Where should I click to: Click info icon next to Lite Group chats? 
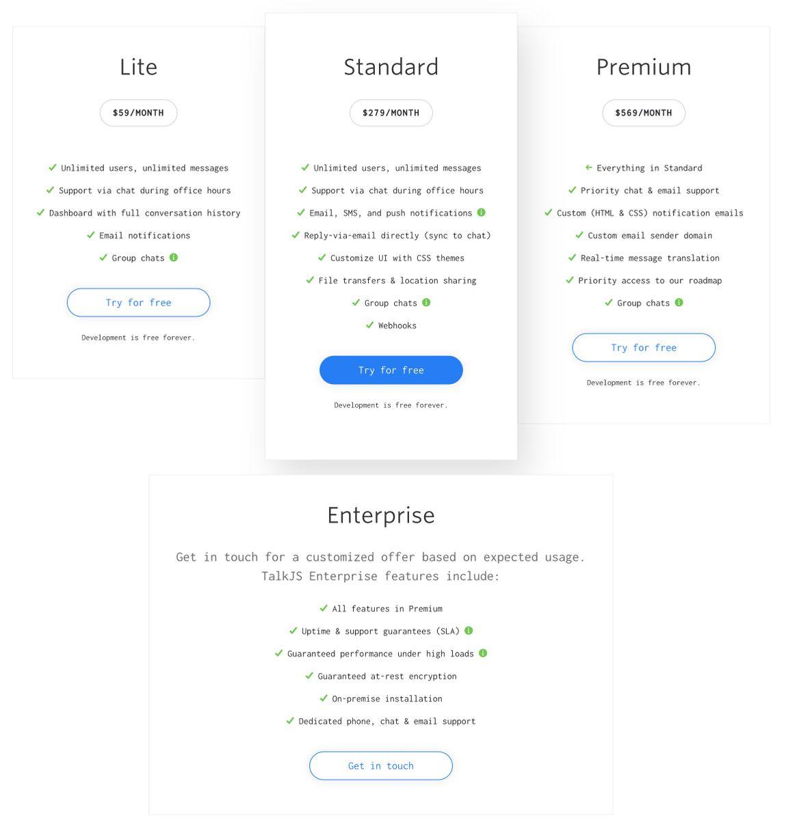coord(174,258)
